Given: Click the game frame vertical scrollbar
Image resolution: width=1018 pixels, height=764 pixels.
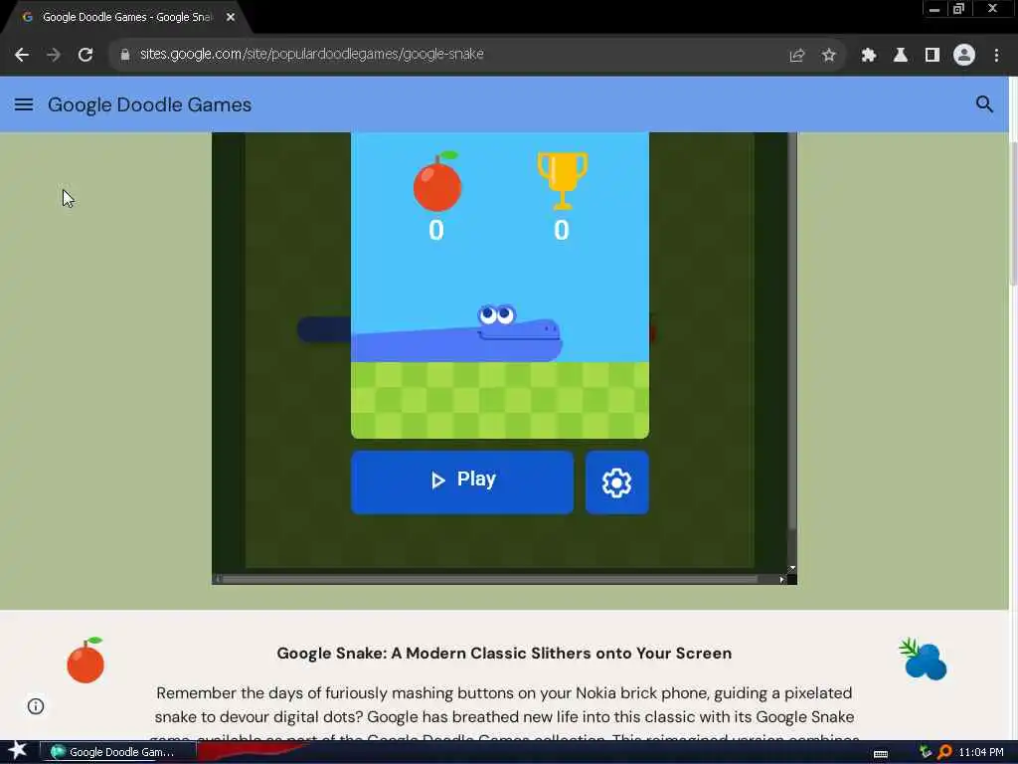Looking at the screenshot, I should (x=792, y=331).
